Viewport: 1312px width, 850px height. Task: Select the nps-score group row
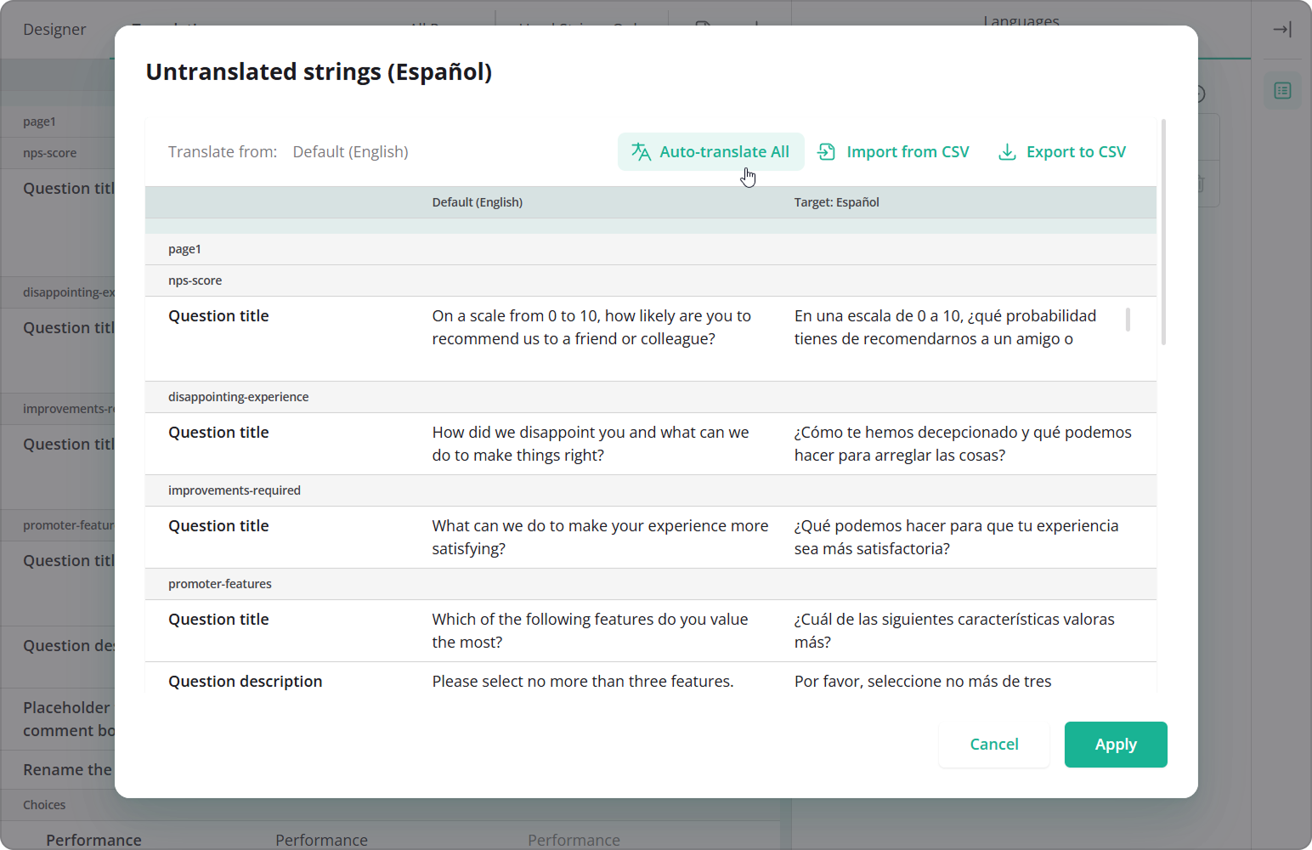click(x=195, y=280)
